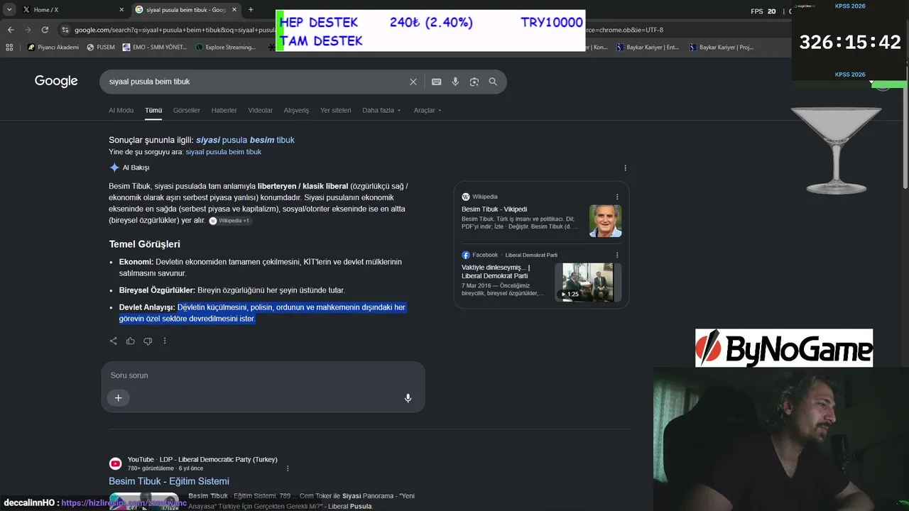909x511 pixels.
Task: Open more options below the AI overview
Action: [x=165, y=341]
